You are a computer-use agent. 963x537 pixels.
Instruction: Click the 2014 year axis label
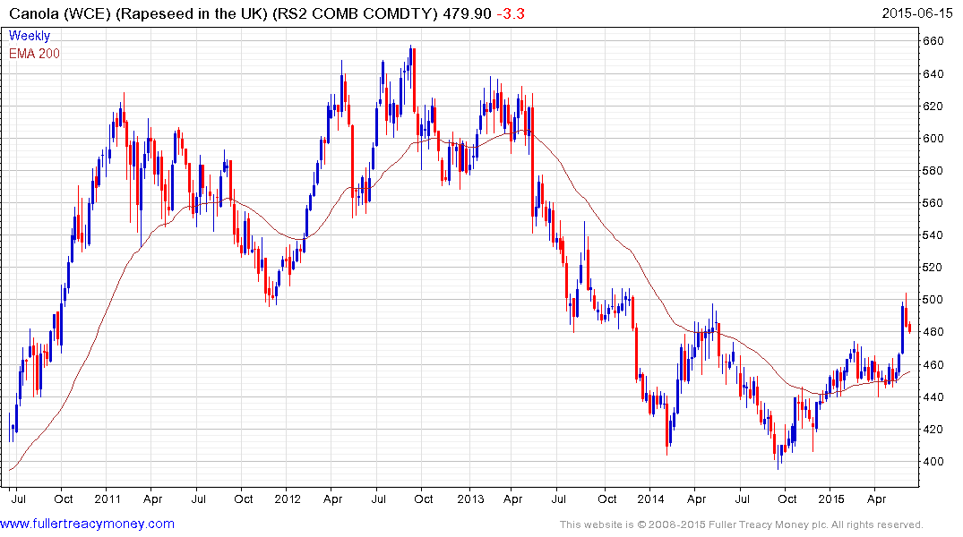click(x=650, y=499)
